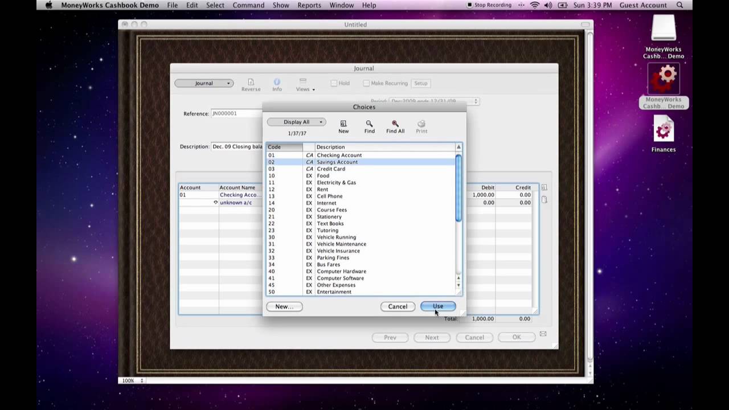Click the New... button
The image size is (729, 410).
284,306
